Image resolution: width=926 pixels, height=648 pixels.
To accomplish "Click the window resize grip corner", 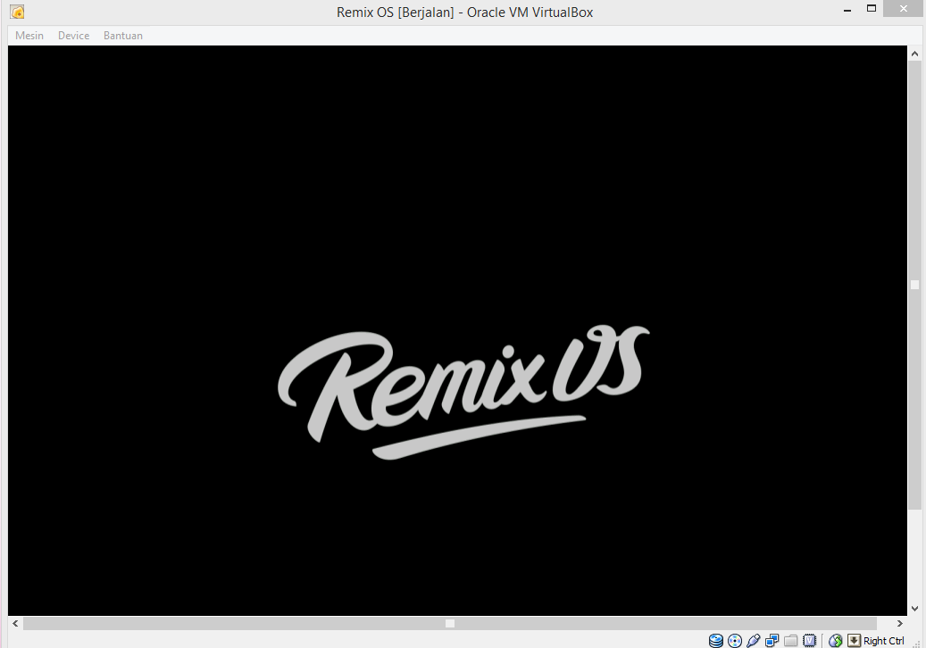I will pyautogui.click(x=917, y=644).
